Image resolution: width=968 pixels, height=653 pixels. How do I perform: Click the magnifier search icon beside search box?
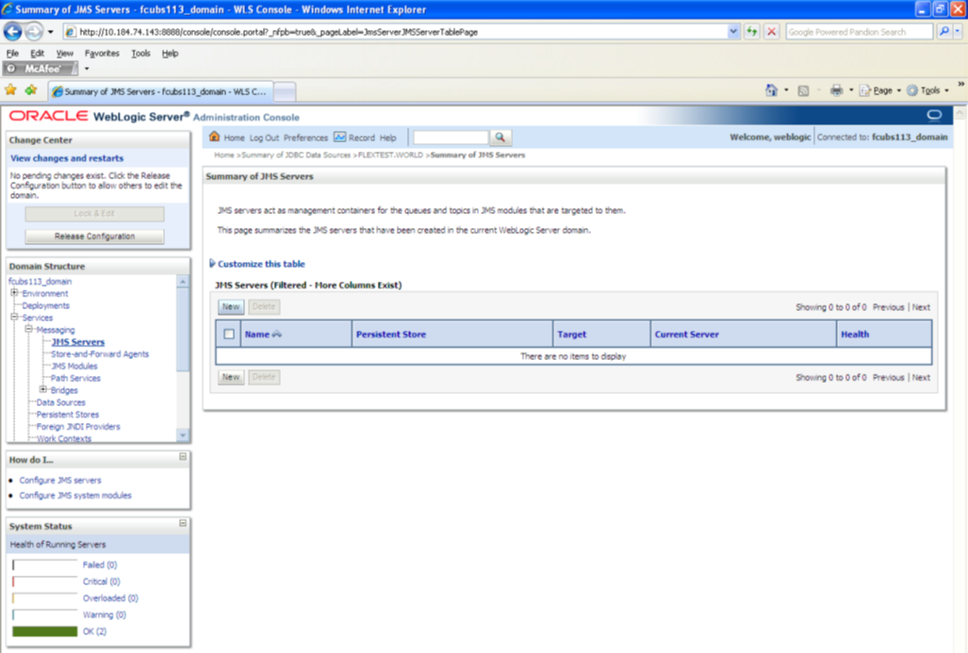pyautogui.click(x=500, y=137)
